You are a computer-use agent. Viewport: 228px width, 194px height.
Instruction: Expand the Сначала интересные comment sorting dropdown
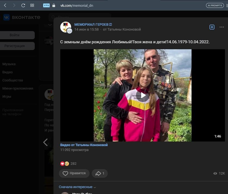(x=77, y=187)
